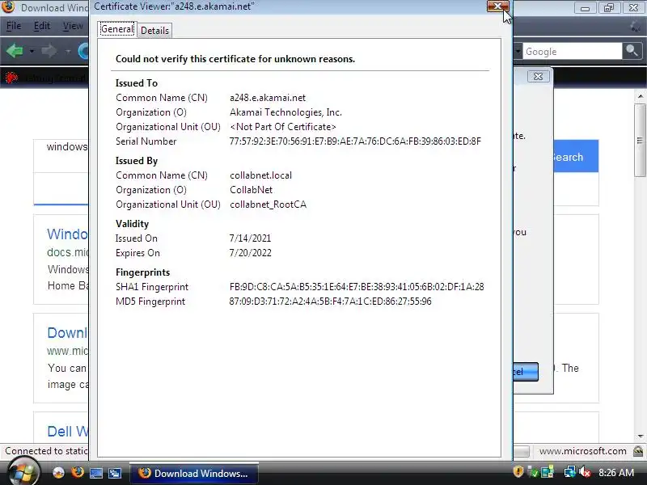Click the search magnifier icon in Firefox toolbar
This screenshot has width=647, height=485.
pos(632,51)
